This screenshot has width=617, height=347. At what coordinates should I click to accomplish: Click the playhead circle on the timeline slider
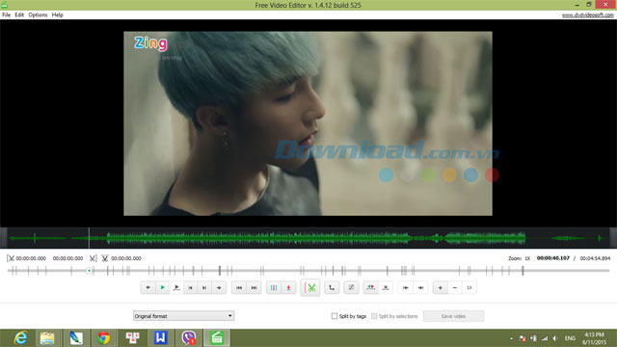pos(89,270)
